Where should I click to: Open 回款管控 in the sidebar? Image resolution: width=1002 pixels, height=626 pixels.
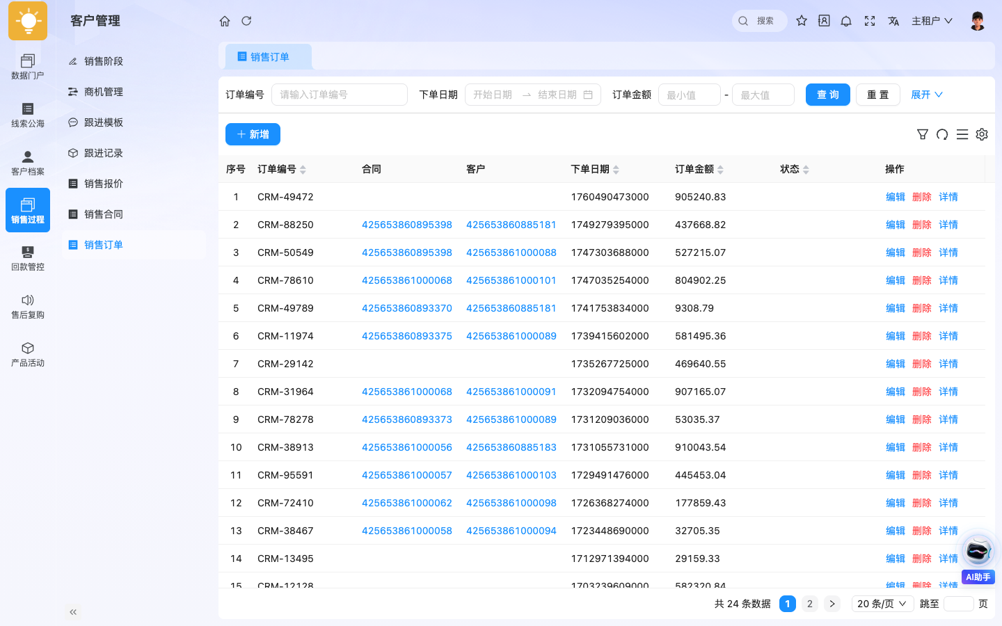[28, 258]
